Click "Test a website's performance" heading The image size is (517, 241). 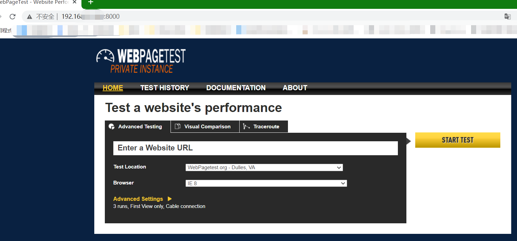pyautogui.click(x=194, y=108)
